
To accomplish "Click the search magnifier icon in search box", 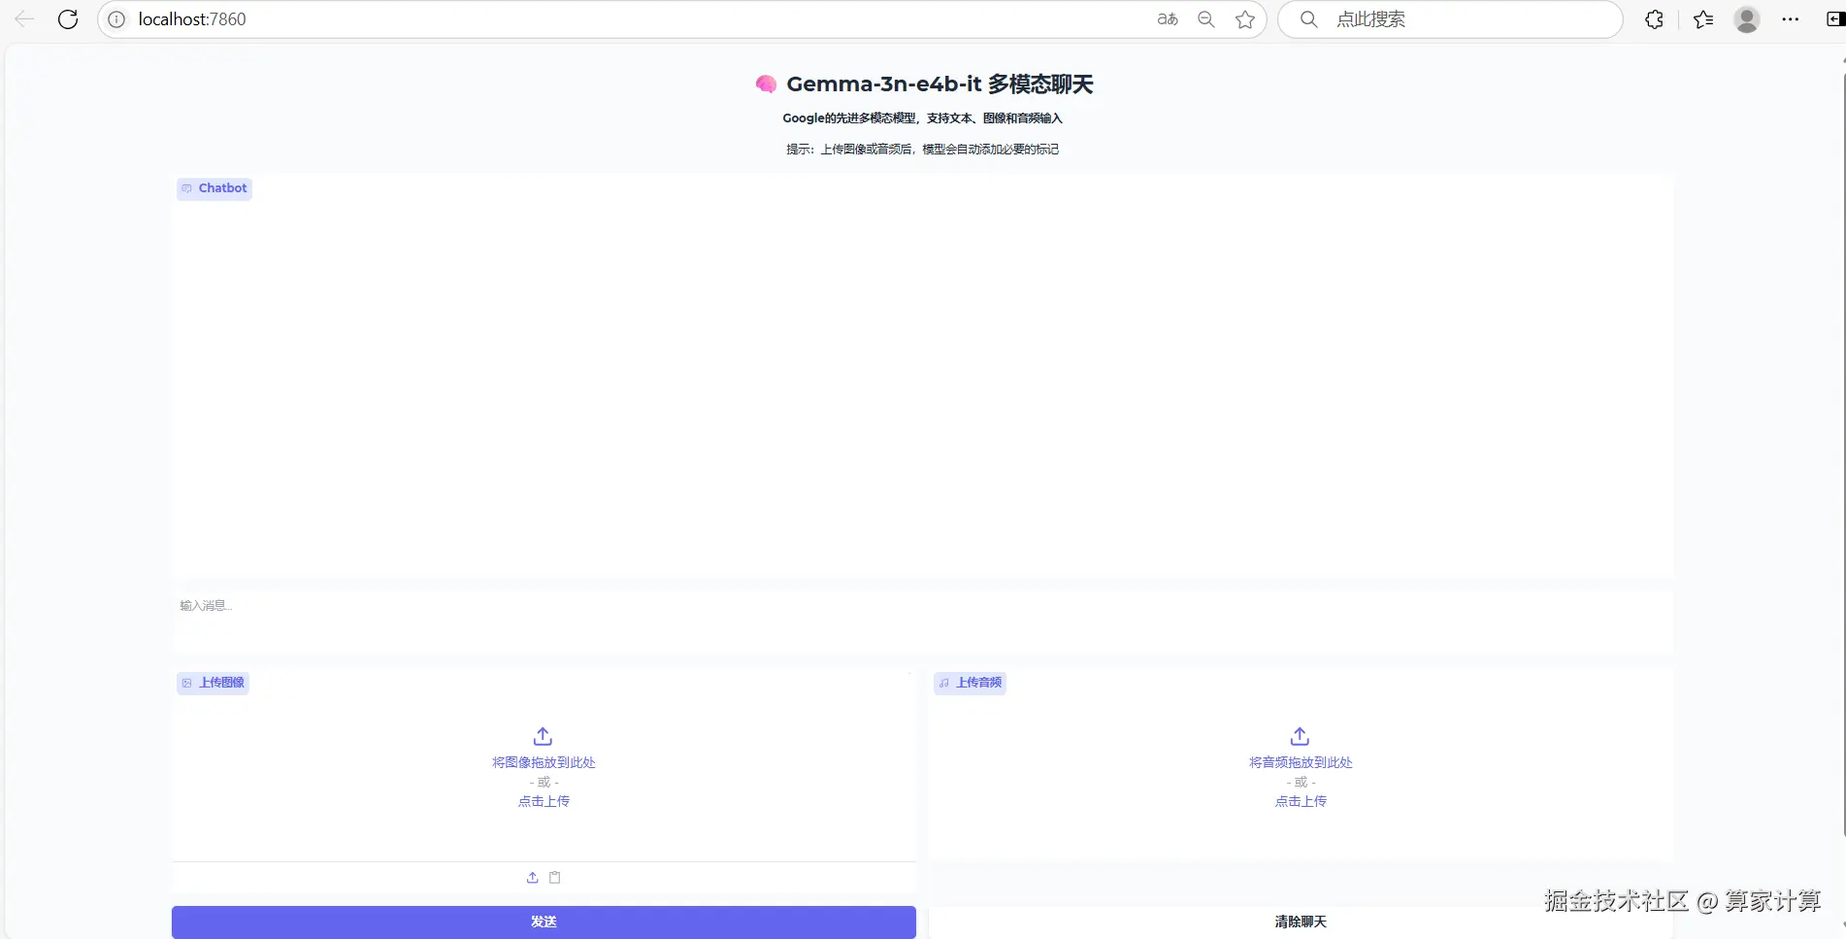I will coord(1309,19).
